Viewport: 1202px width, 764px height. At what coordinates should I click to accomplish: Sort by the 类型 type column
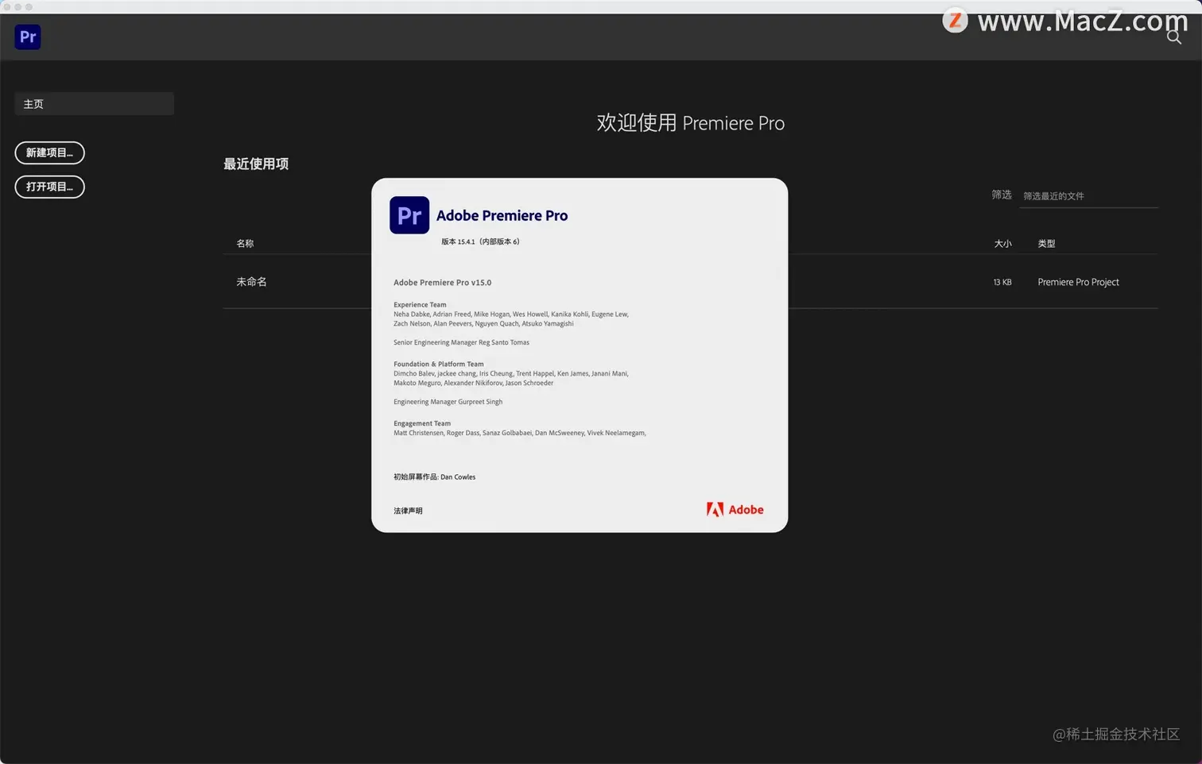coord(1046,243)
